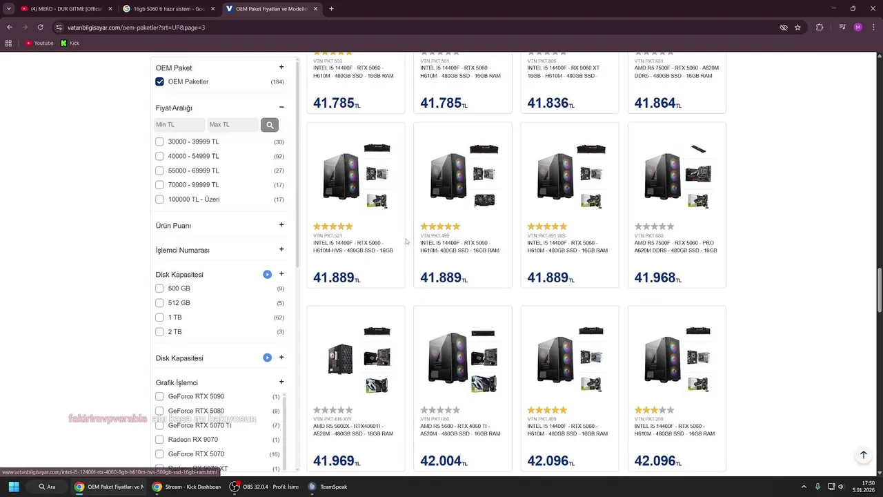Close the MERO - DUR GITME tab
The width and height of the screenshot is (883, 497).
click(110, 9)
